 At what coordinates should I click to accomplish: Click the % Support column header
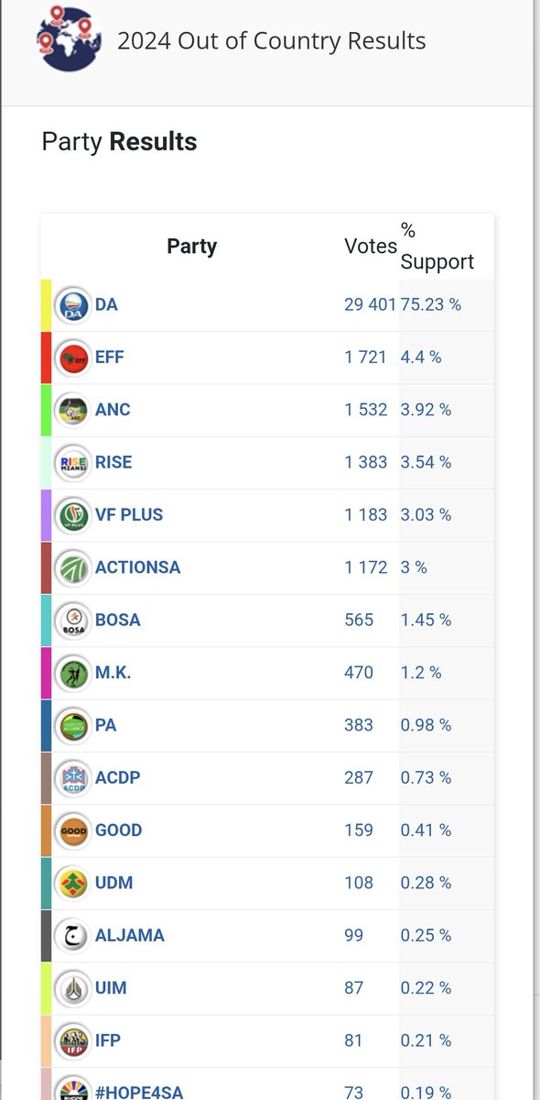437,246
